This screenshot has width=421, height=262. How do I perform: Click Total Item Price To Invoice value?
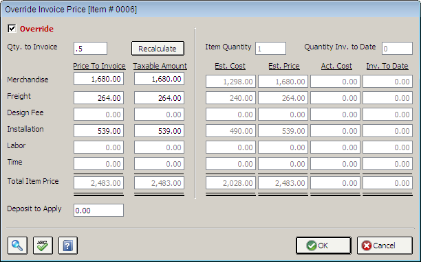click(x=98, y=183)
